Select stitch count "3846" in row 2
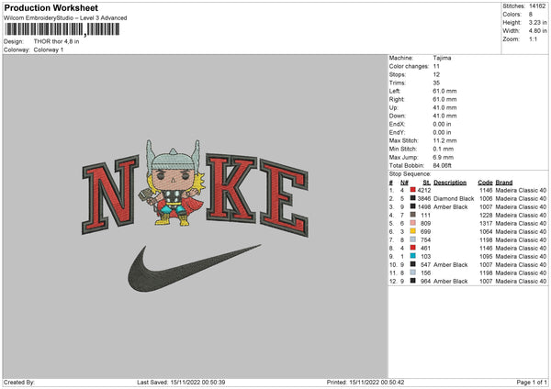Screen dimensions: 551x389 pos(424,199)
